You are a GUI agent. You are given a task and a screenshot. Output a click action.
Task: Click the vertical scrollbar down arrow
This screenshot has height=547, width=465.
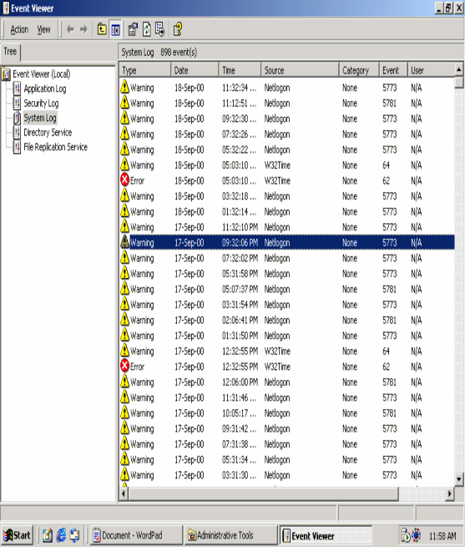point(459,479)
